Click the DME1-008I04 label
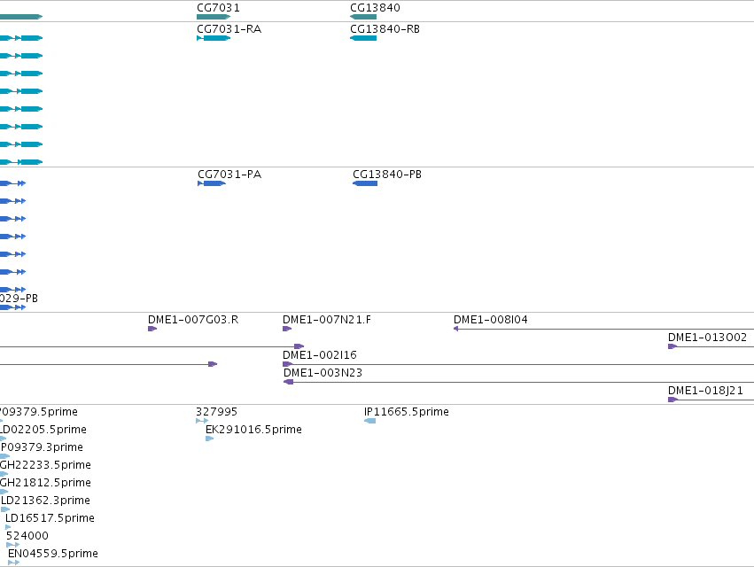 (491, 319)
